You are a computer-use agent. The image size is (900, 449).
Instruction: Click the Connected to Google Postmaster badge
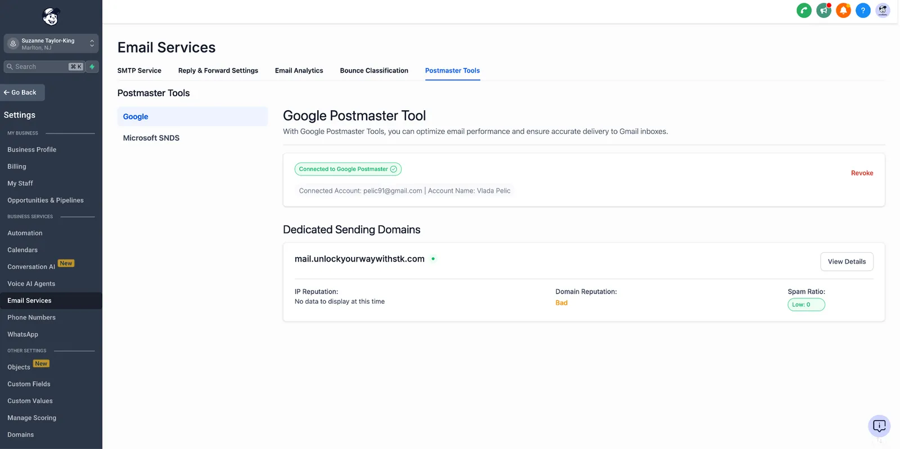(348, 169)
